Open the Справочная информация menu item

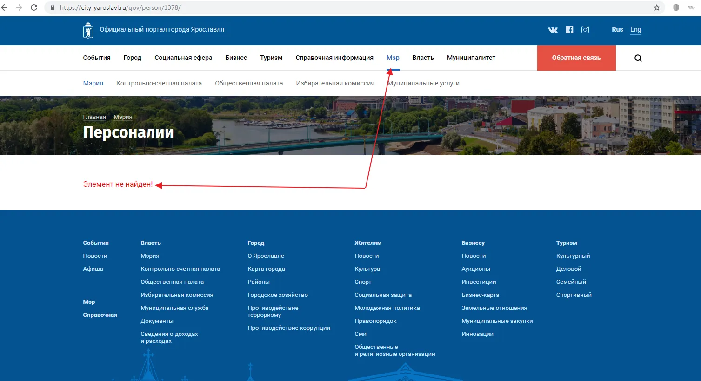[x=334, y=58]
